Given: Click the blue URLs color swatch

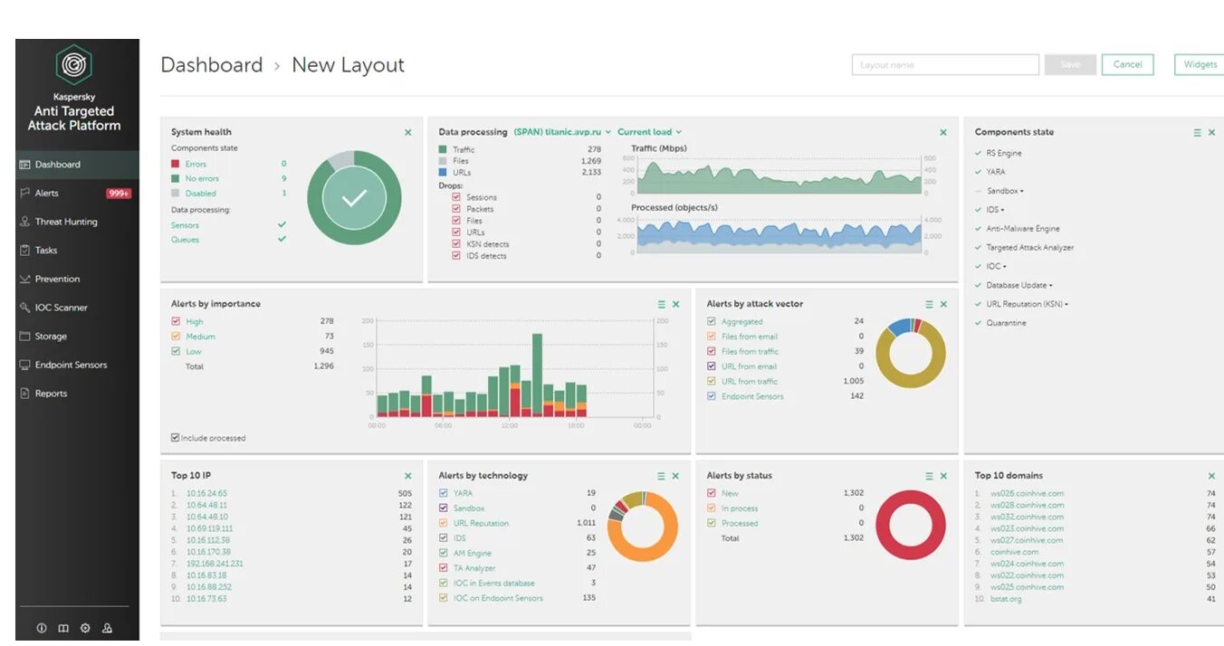Looking at the screenshot, I should pos(443,172).
